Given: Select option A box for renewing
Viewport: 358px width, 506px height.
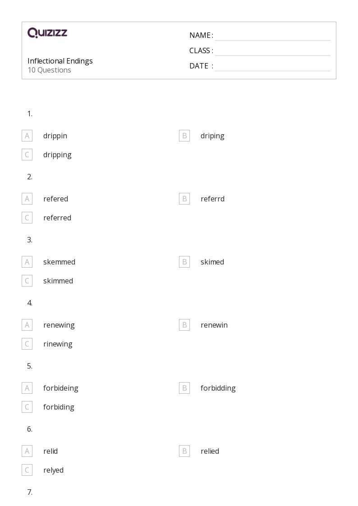Looking at the screenshot, I should 27,324.
